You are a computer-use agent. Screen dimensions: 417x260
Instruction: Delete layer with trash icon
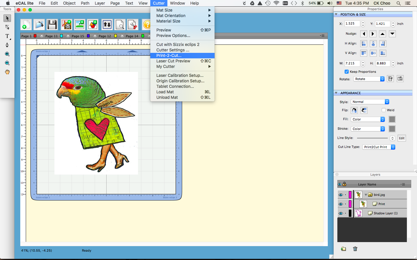point(355,249)
